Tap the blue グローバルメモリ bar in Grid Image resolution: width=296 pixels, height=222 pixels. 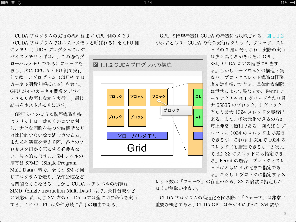[x=137, y=136]
